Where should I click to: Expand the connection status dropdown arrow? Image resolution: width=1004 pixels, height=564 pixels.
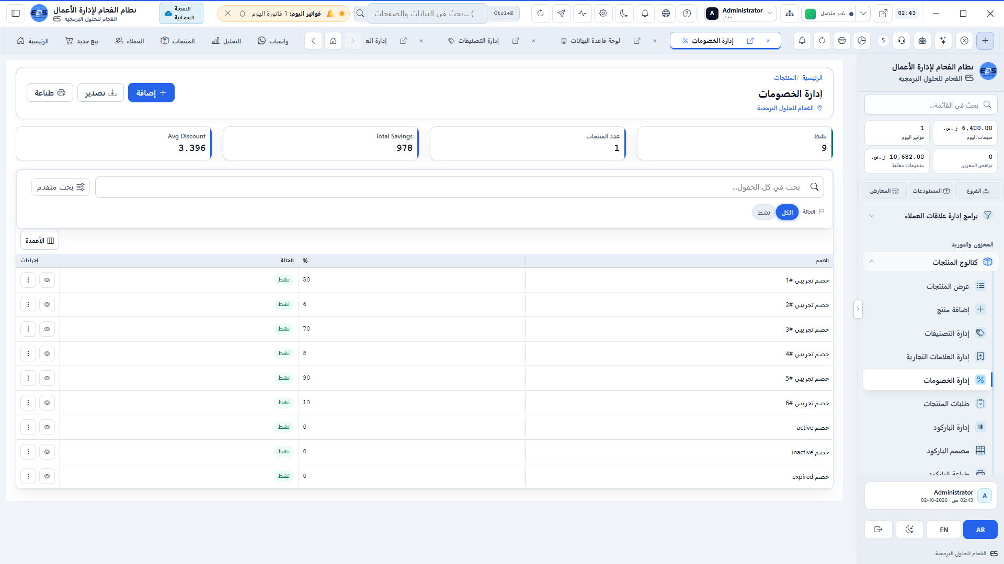(863, 14)
